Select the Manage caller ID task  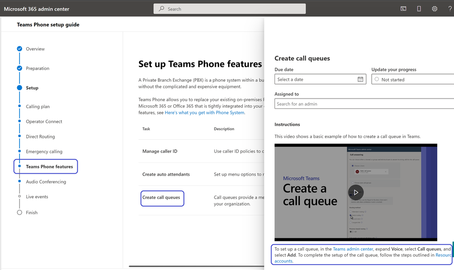click(x=160, y=151)
